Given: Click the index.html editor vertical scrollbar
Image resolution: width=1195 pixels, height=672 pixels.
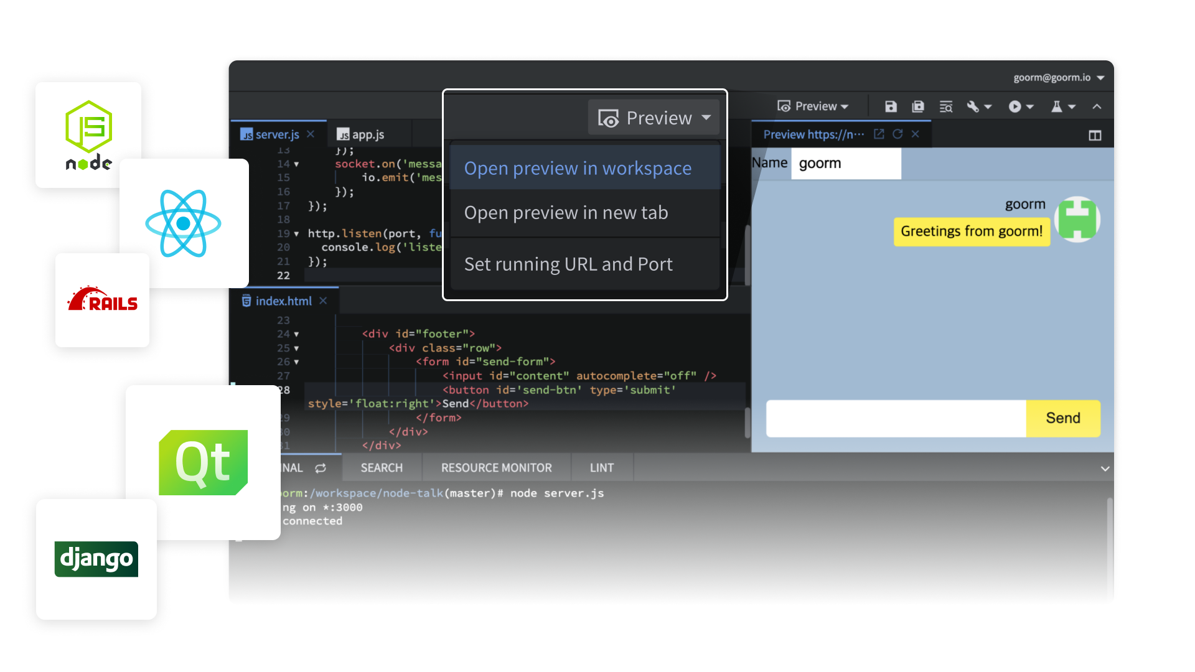Looking at the screenshot, I should (747, 423).
